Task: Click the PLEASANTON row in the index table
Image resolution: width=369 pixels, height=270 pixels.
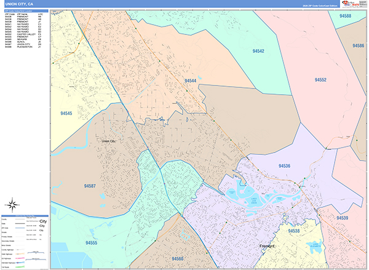Action: 23,47
